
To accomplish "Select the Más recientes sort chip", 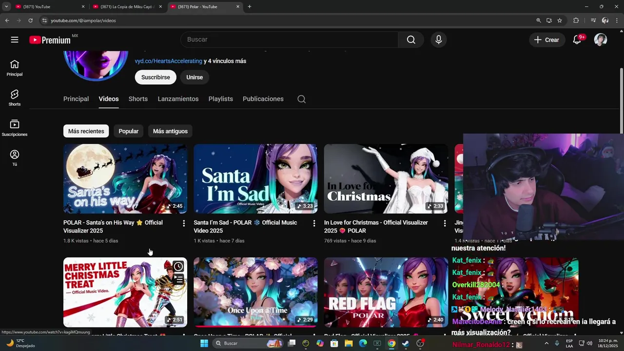I will tap(86, 131).
